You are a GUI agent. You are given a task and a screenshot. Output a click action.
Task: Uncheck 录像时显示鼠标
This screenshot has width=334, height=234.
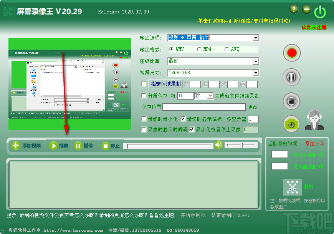[183, 119]
